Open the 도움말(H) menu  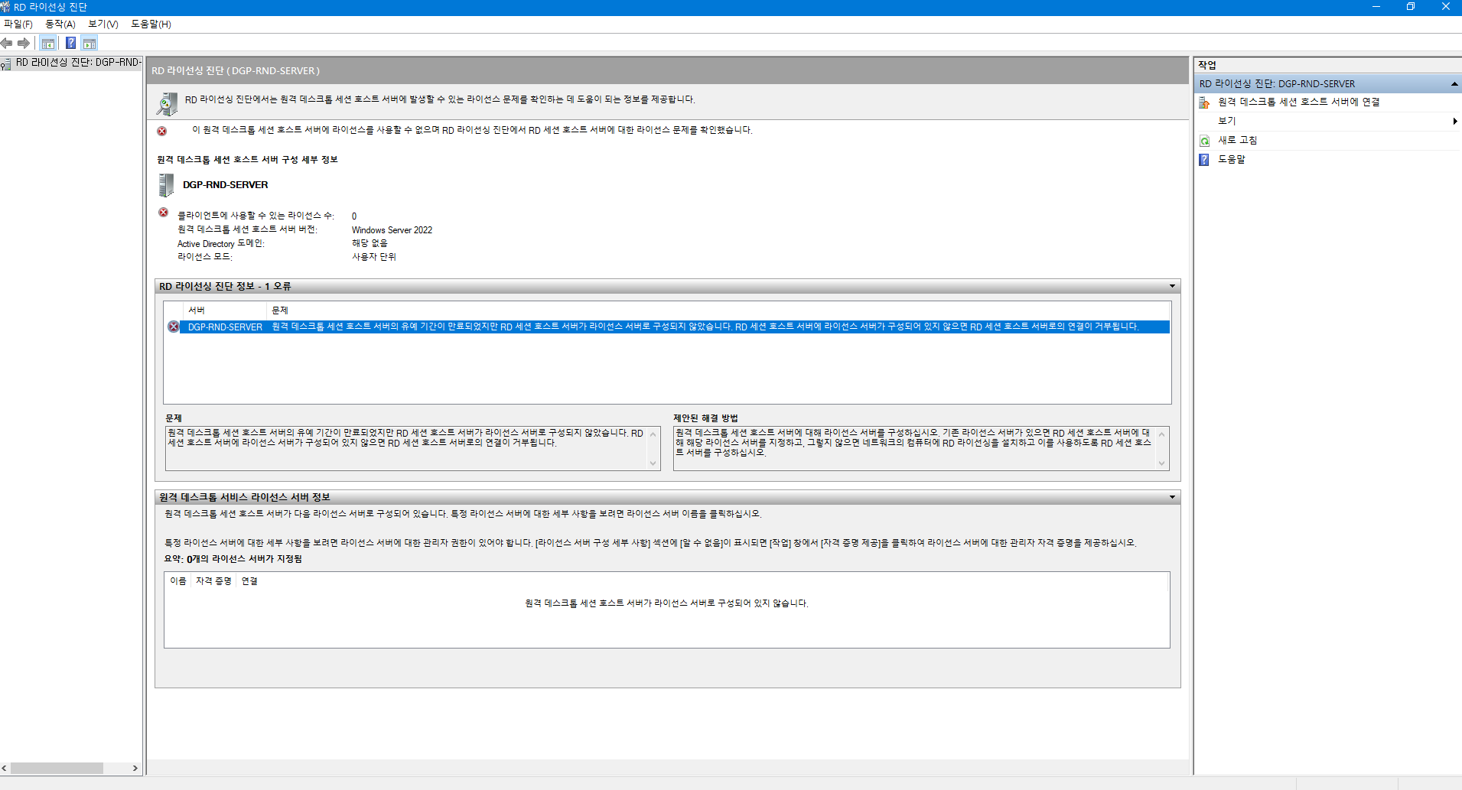point(151,24)
